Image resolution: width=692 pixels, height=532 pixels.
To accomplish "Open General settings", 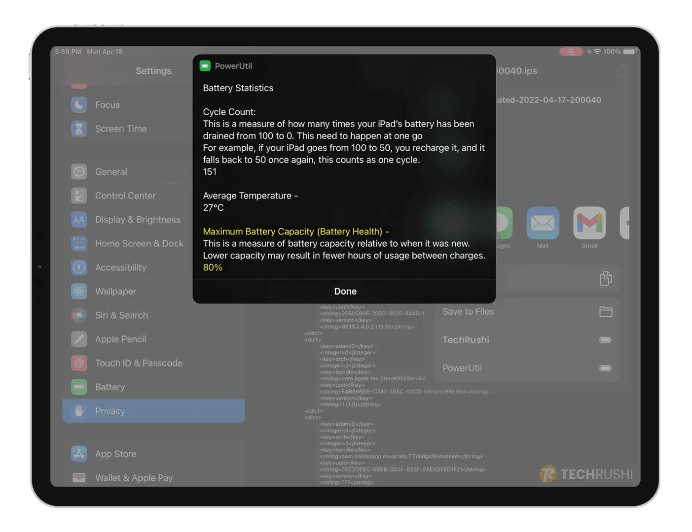I will (x=154, y=171).
